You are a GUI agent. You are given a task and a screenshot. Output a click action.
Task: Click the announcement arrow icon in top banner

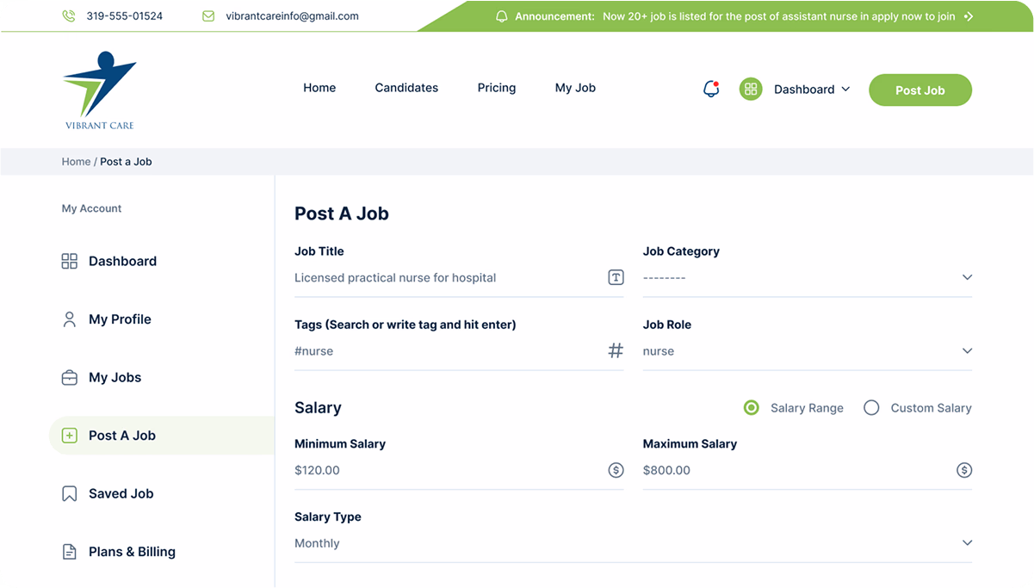point(969,16)
